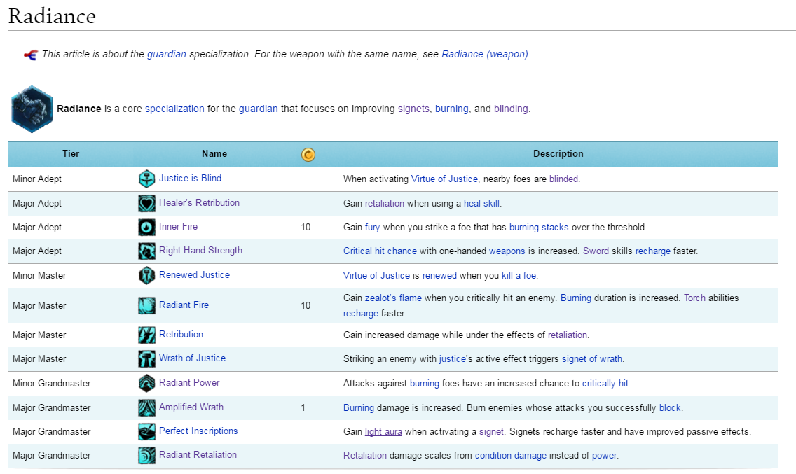796x474 pixels.
Task: Click the recharge value 10 for Radiant Fire
Action: click(306, 305)
